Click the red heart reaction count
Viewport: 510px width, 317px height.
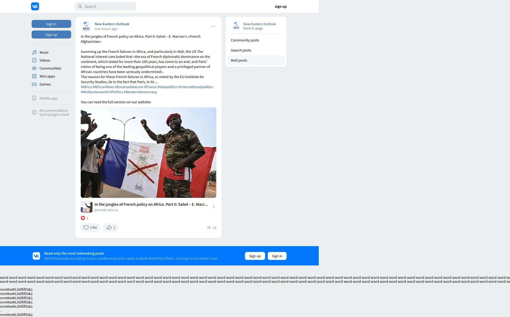pos(84,218)
